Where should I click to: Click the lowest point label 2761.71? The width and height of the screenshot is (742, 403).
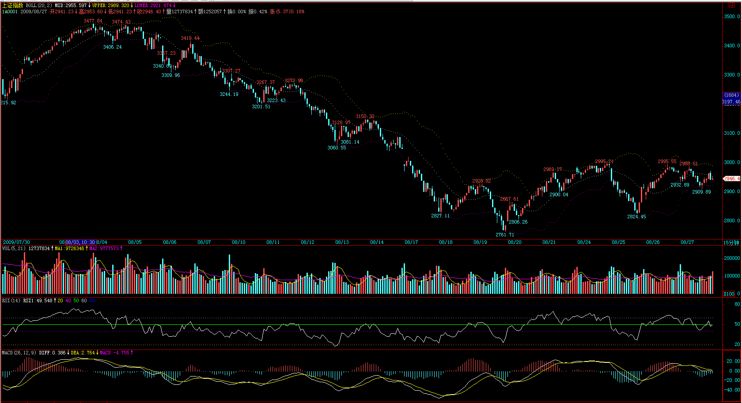pyautogui.click(x=505, y=235)
